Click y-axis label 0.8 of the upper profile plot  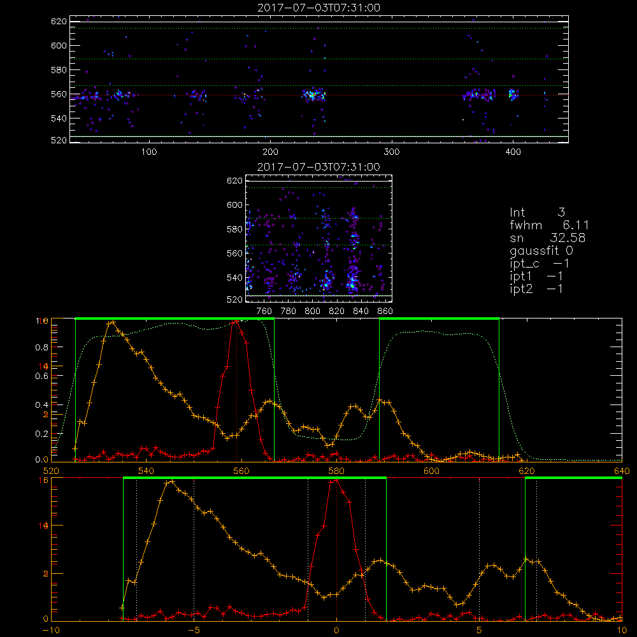pos(42,347)
